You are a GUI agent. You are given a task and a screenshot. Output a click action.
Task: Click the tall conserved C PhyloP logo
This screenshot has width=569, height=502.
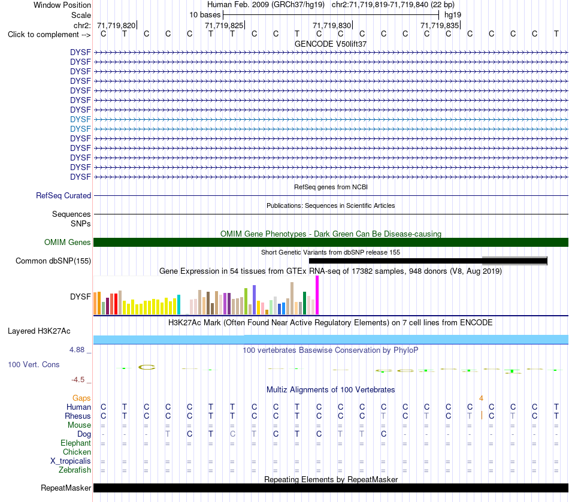147,367
